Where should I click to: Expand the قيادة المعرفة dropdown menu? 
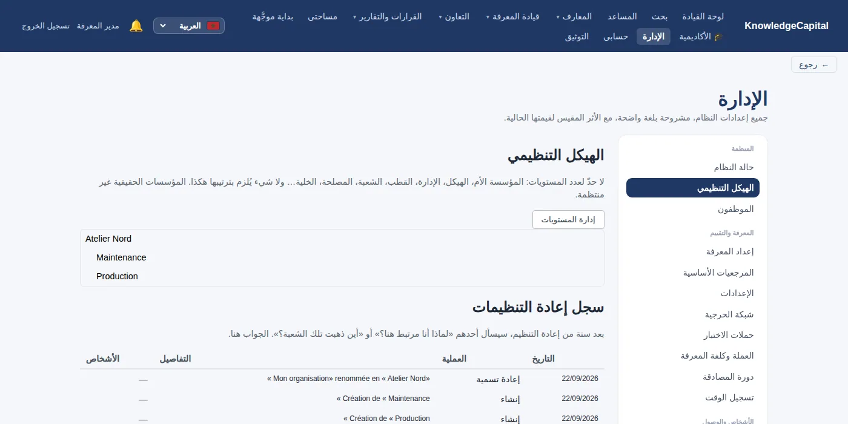512,16
